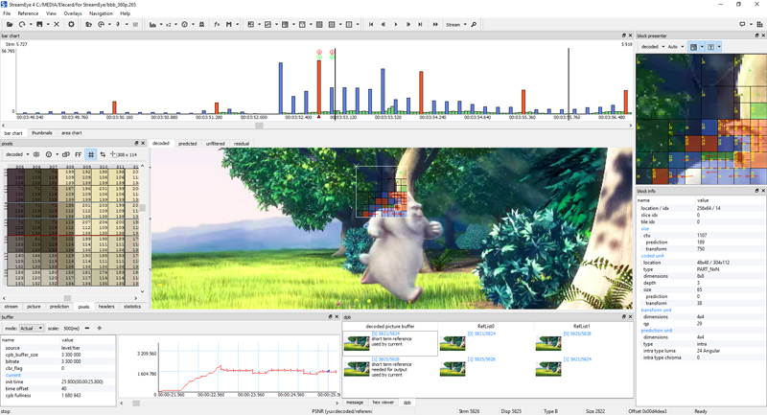Click the bar chart type icon
This screenshot has height=415, width=767.
click(x=152, y=25)
